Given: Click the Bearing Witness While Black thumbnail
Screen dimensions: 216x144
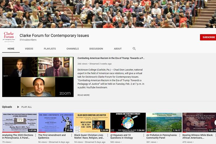Looking at the screenshot, I should click(199, 122).
